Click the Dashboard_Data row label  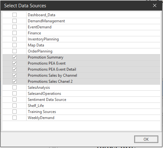[42, 15]
